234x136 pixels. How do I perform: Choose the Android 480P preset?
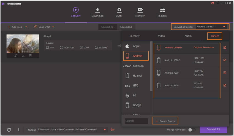[x=187, y=85]
